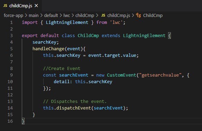202x131 pixels.
Task: Open the main breadcrumb segment
Action: pyautogui.click(x=34, y=16)
